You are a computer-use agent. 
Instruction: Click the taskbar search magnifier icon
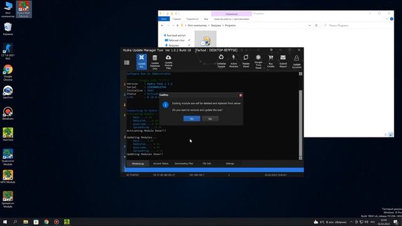click(x=15, y=222)
